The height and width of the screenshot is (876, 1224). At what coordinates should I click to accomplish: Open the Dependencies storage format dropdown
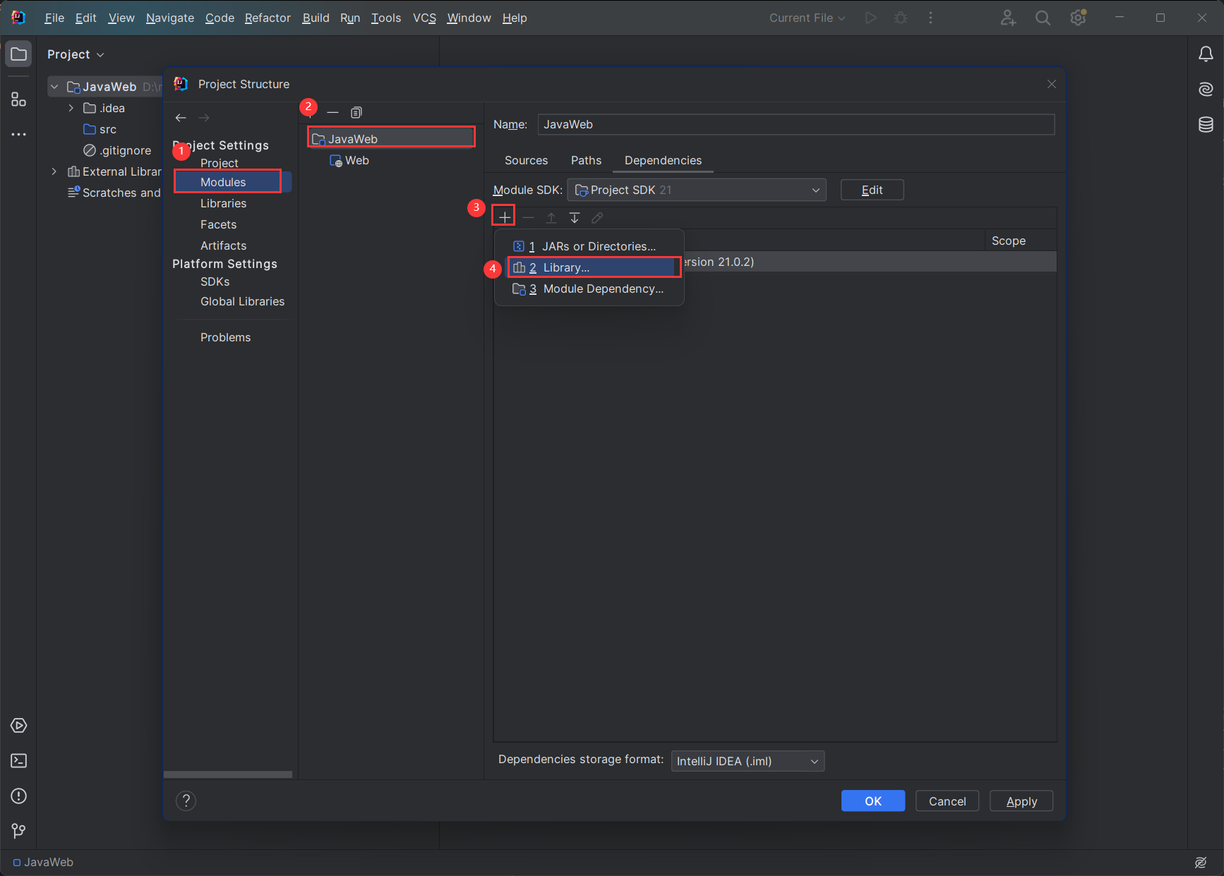(x=747, y=761)
